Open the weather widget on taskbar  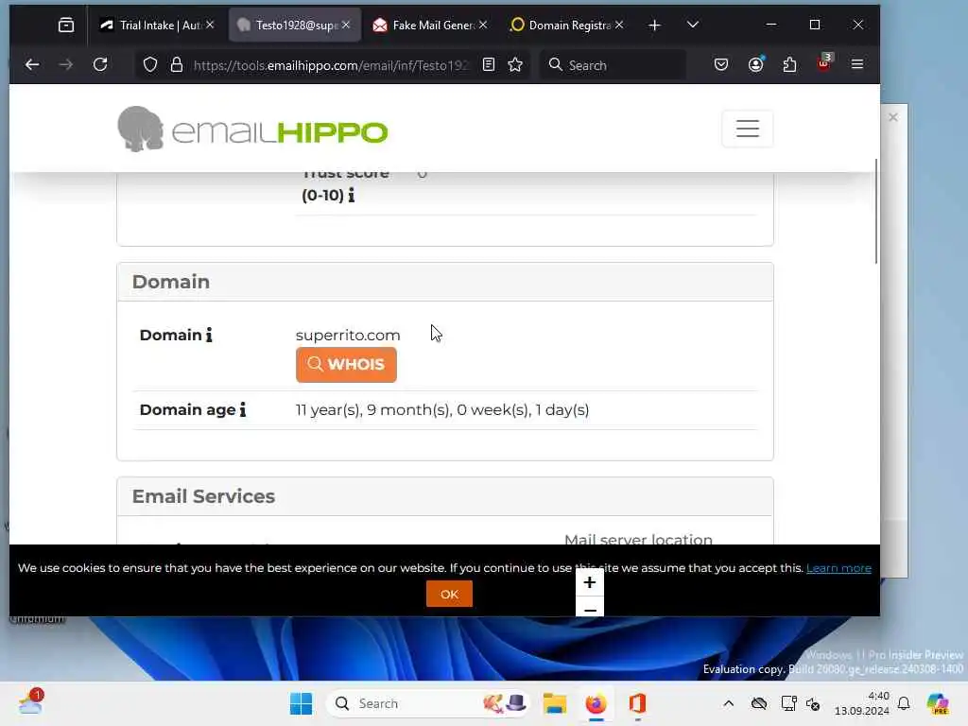(x=31, y=702)
